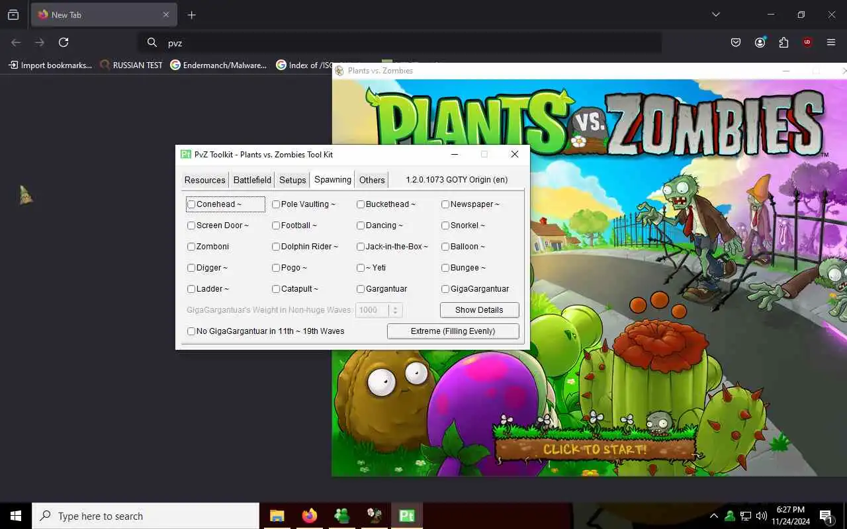The width and height of the screenshot is (847, 529).
Task: Click the Show Details button
Action: click(x=479, y=310)
